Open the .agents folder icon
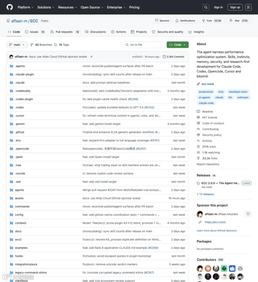The height and width of the screenshot is (282, 258). click(11, 66)
